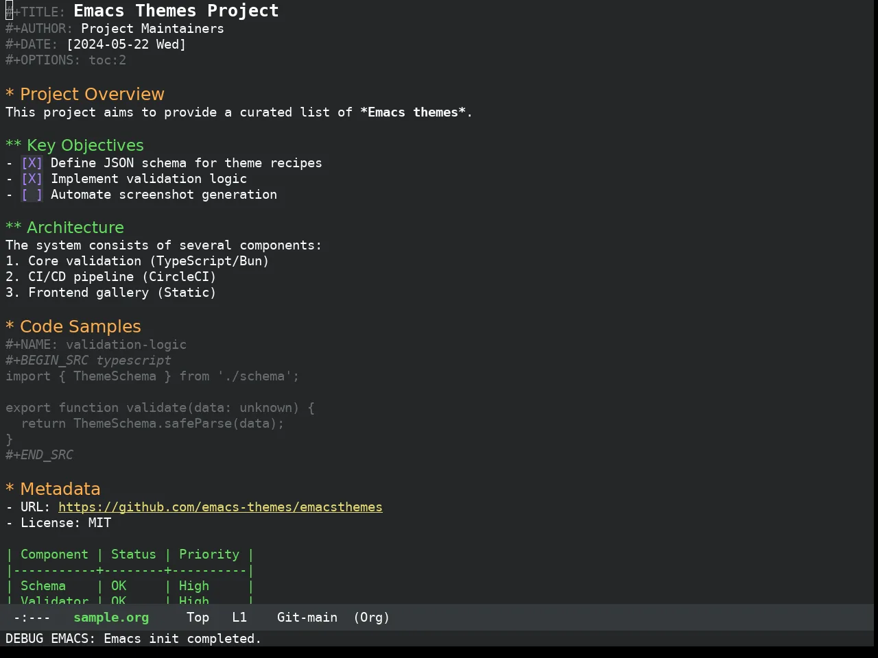This screenshot has height=658, width=878.
Task: Uncheck the 'Implement validation logic' checkbox
Action: [32, 179]
